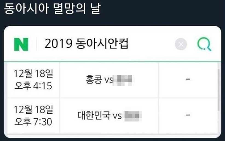Click the schedule table vertical scrollbar
The height and width of the screenshot is (141, 225).
click(x=219, y=90)
